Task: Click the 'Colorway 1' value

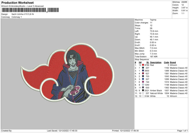Action: [17, 17]
